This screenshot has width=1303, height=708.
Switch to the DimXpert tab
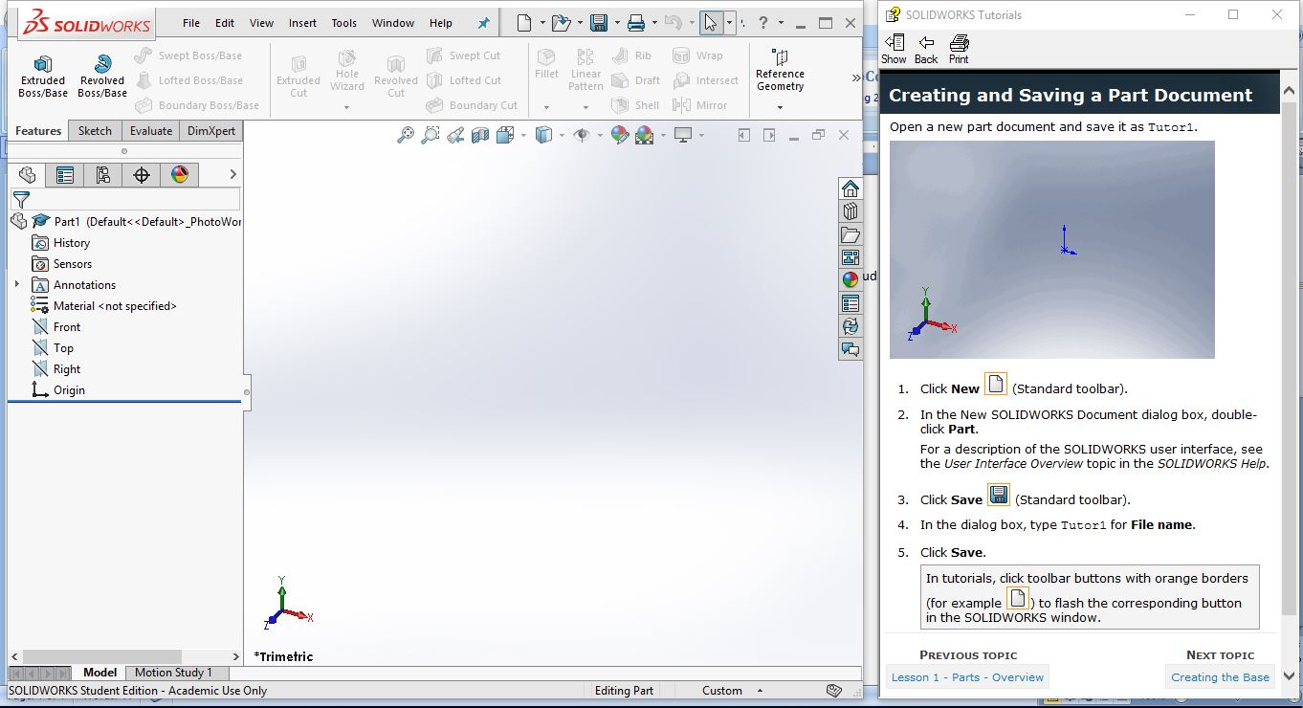point(211,131)
